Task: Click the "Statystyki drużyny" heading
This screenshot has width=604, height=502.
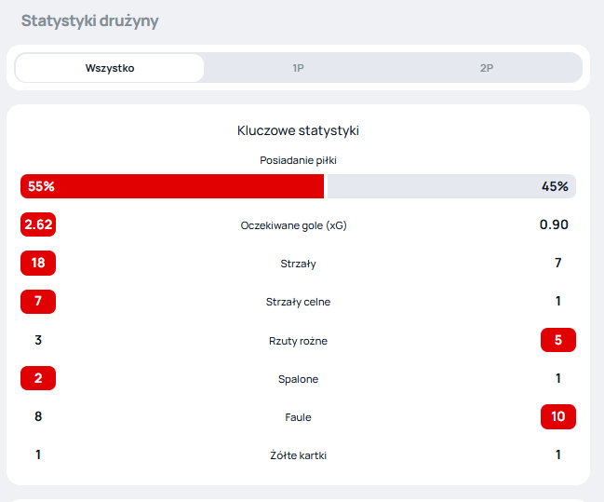Action: (x=89, y=20)
